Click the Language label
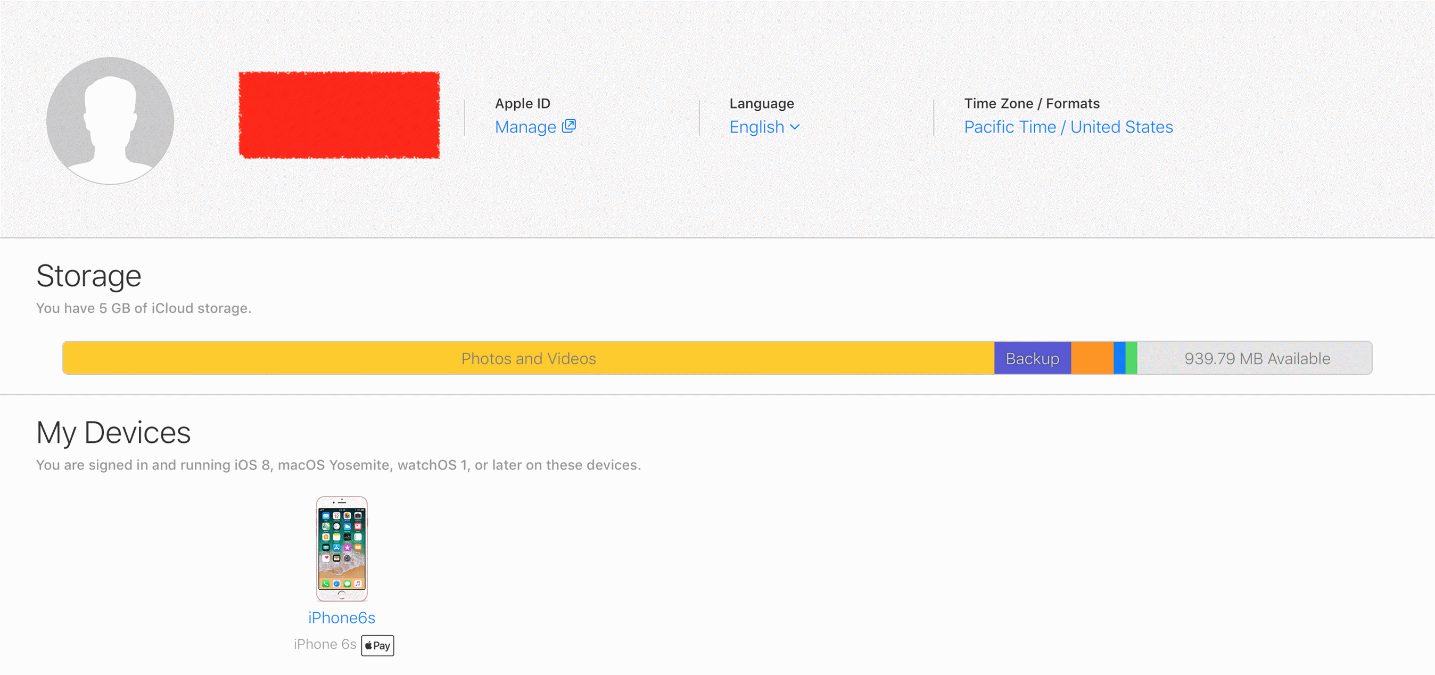This screenshot has width=1435, height=675. 762,104
